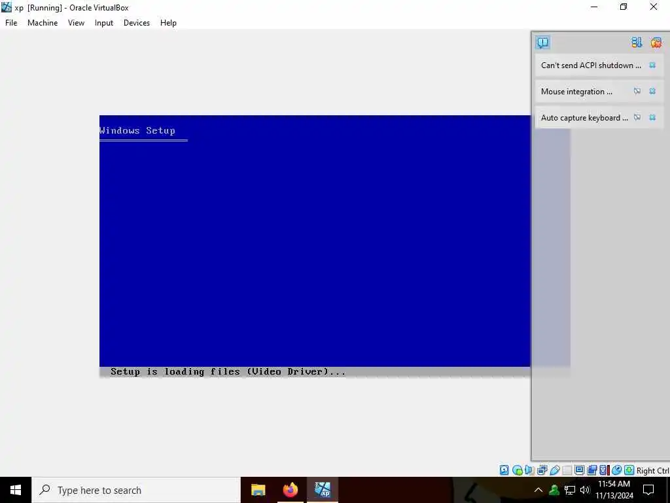670x503 pixels.
Task: Dismiss the Can't send ACPI shutdown notification
Action: [652, 65]
